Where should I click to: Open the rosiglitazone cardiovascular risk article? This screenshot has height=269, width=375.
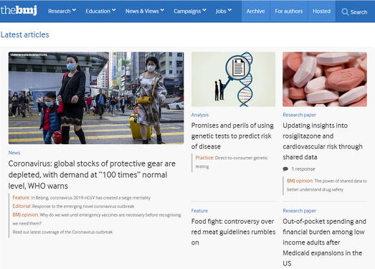pos(323,141)
